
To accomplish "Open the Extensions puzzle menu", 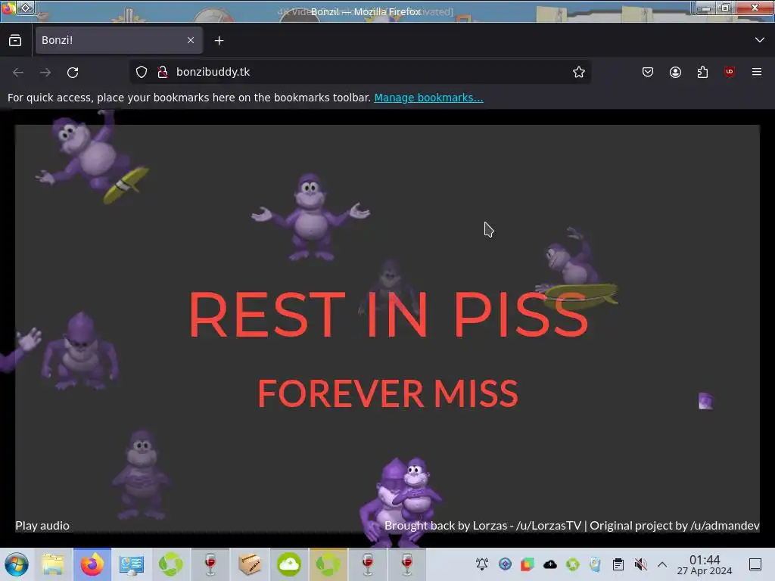I will (x=702, y=72).
